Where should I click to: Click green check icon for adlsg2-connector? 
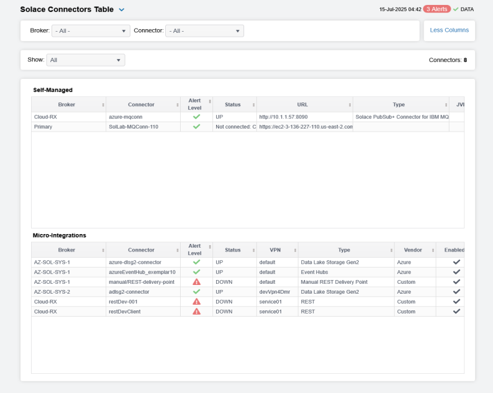coord(196,292)
